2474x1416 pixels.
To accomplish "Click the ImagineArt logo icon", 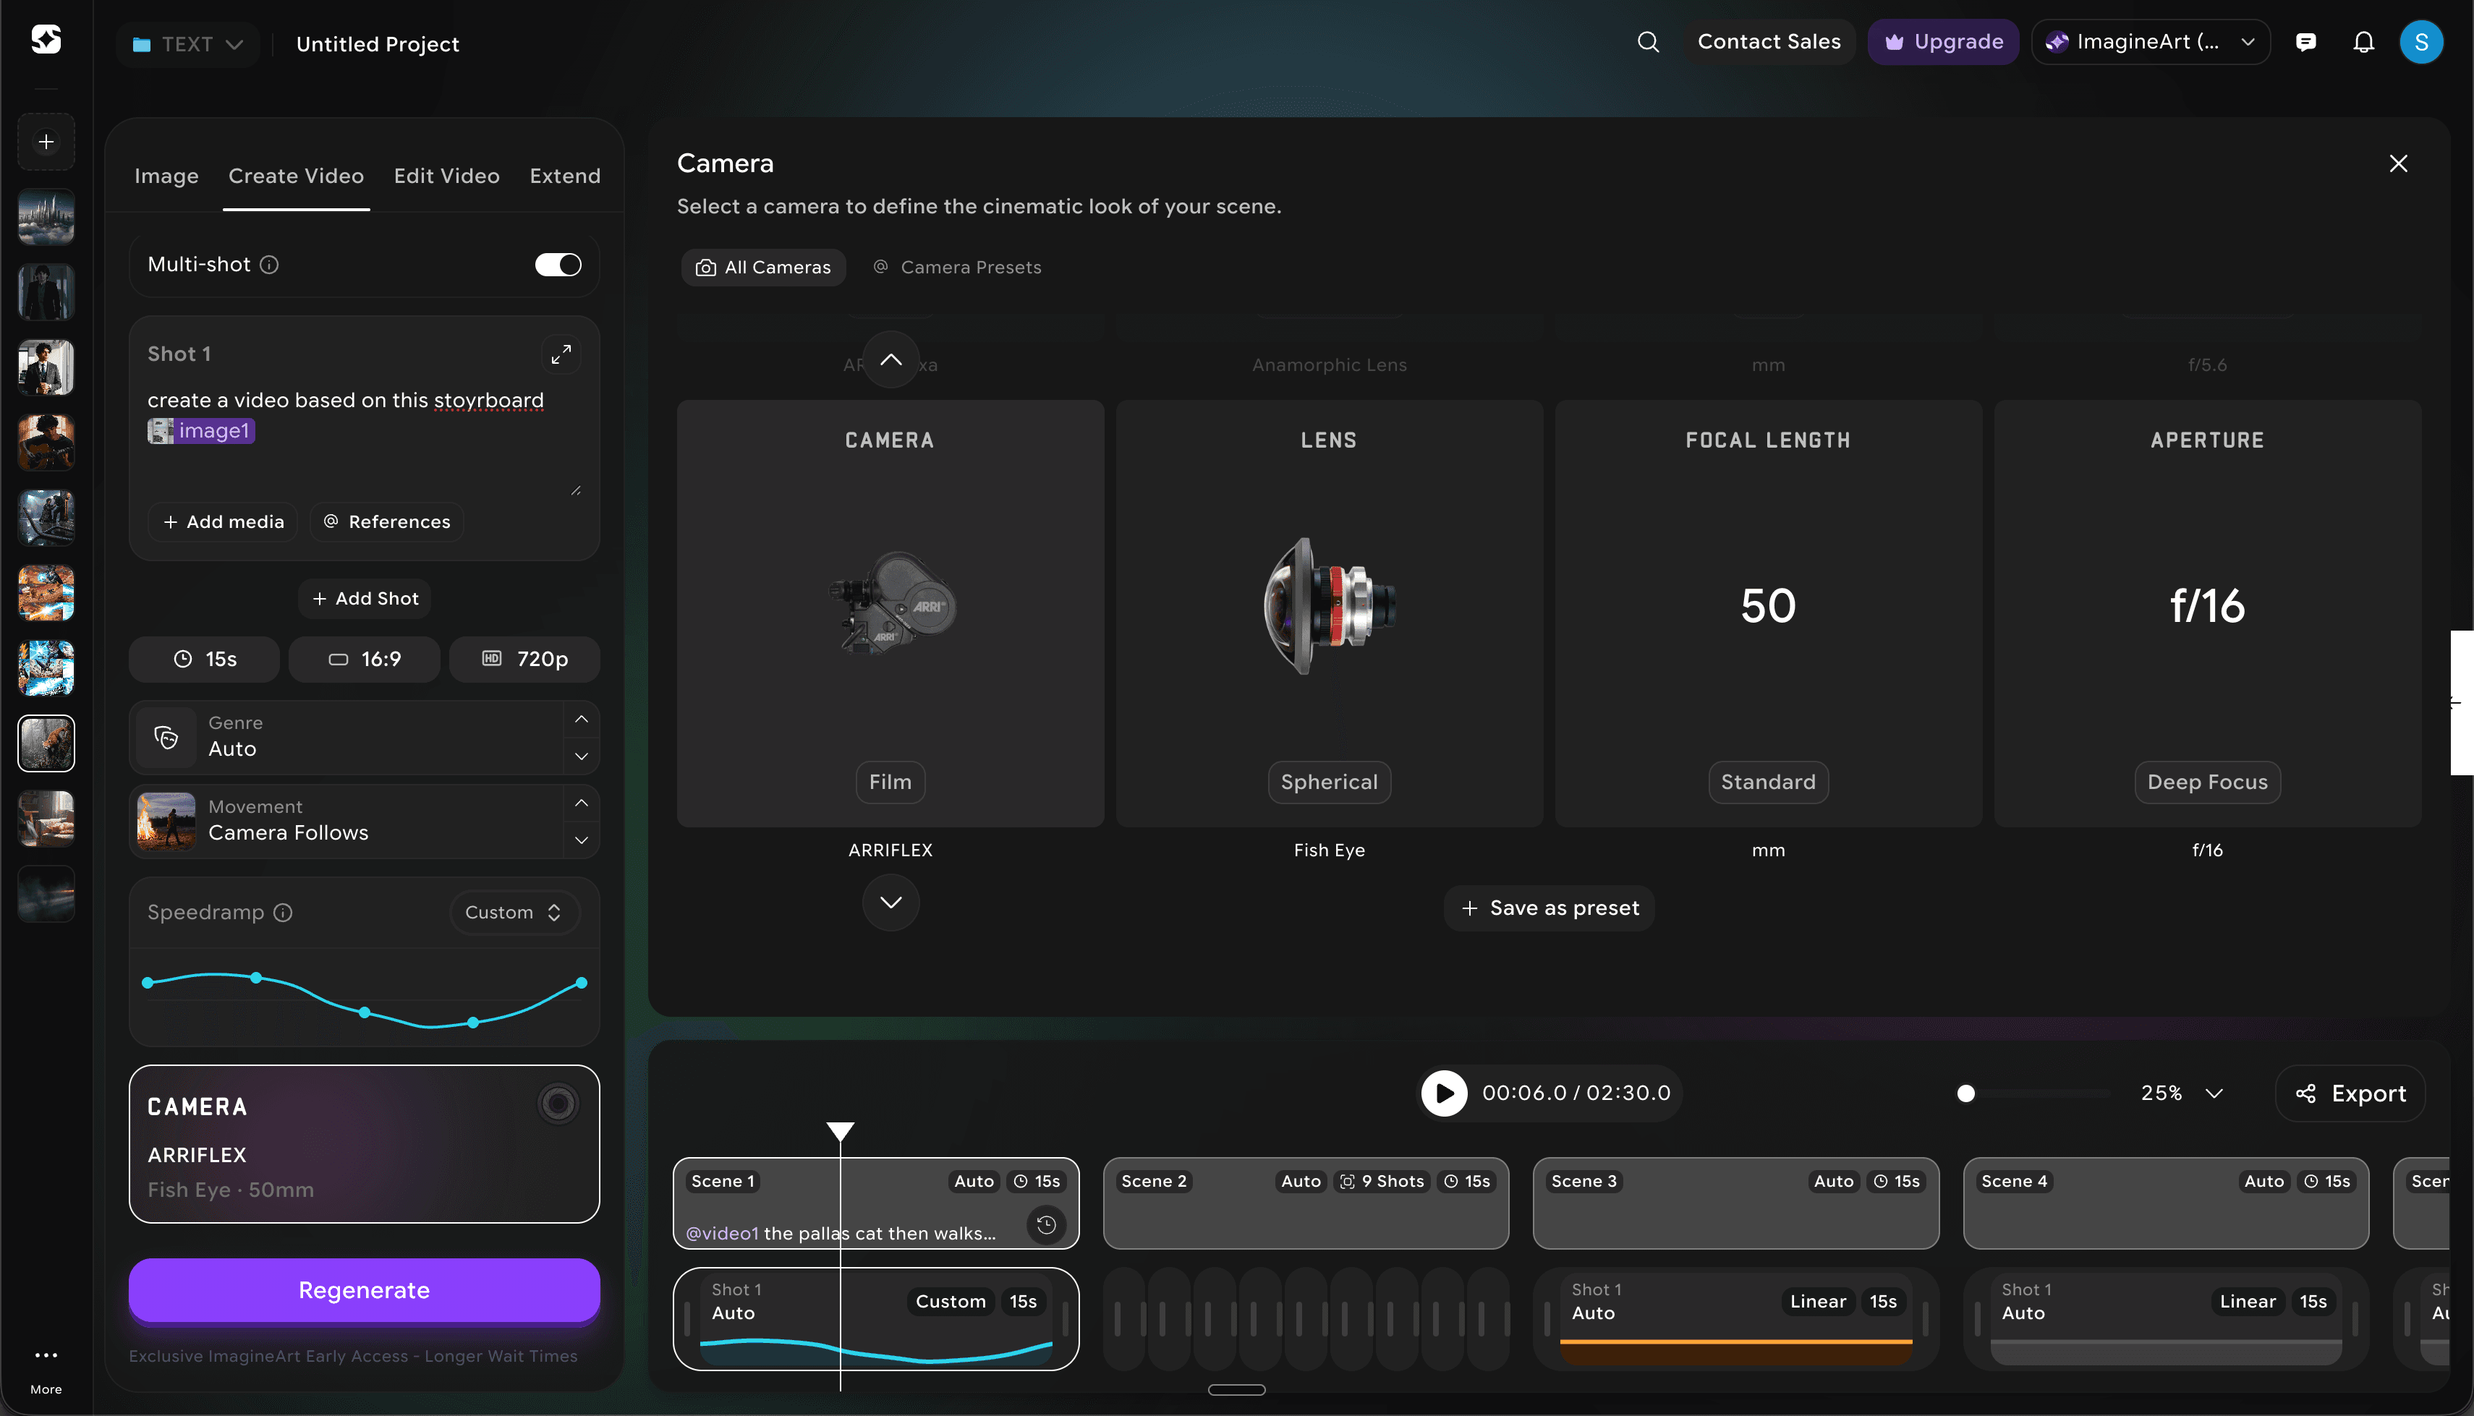I will tap(46, 40).
